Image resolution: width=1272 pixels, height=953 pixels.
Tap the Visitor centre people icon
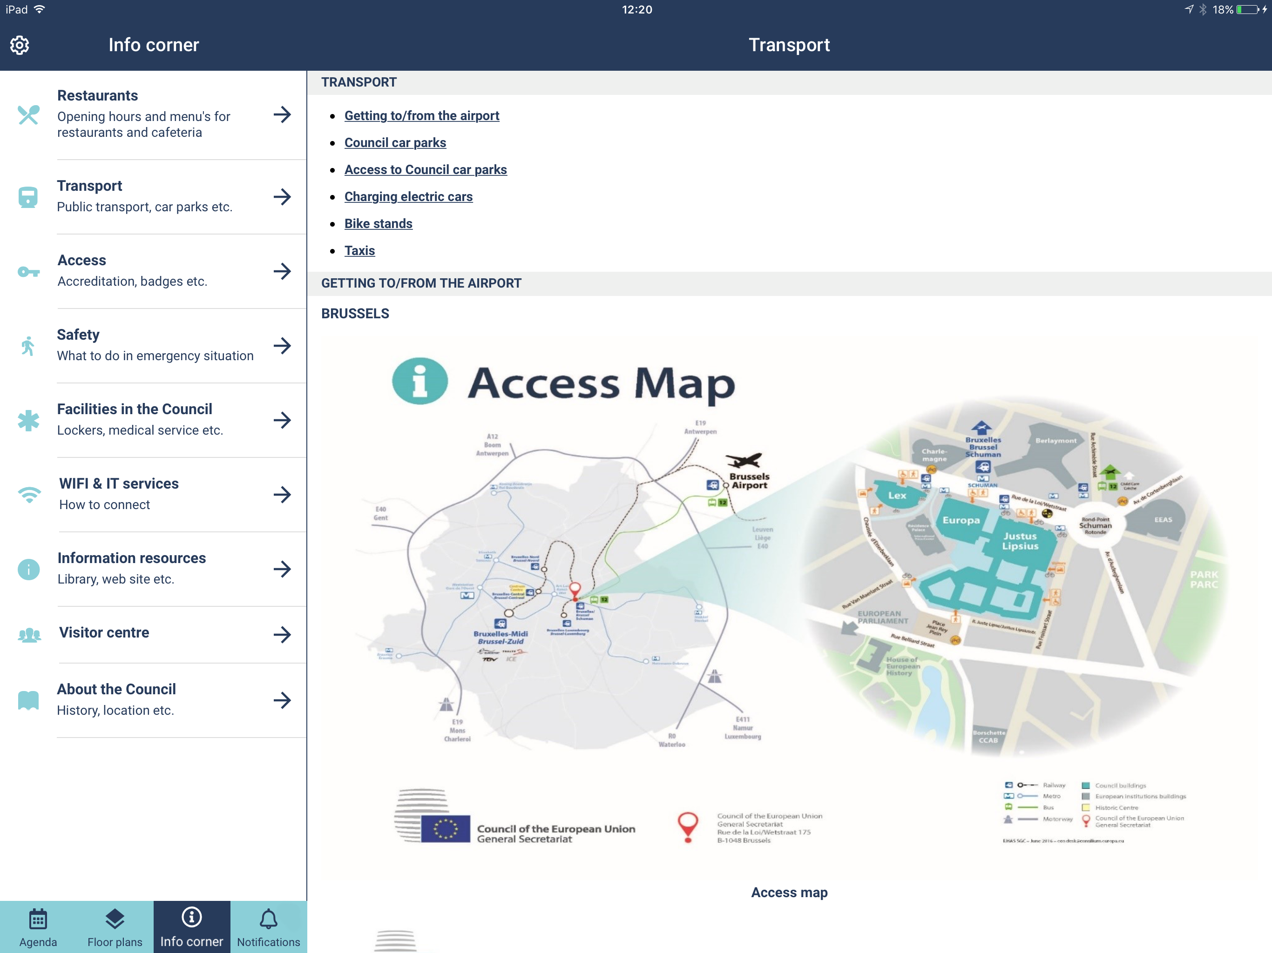[x=29, y=635]
